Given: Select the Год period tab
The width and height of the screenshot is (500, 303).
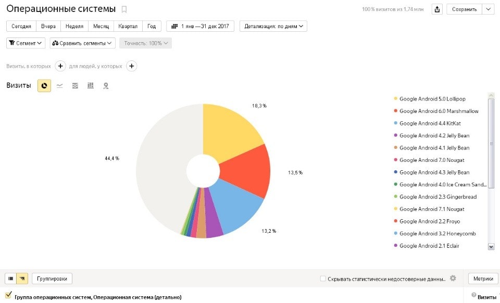Looking at the screenshot, I should pos(152,26).
